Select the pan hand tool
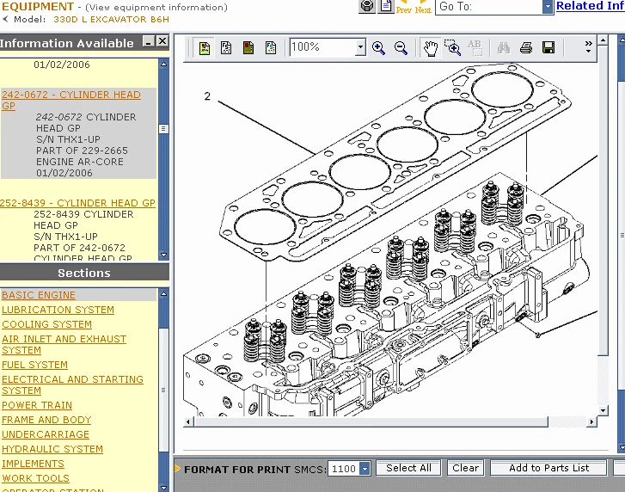 tap(431, 48)
